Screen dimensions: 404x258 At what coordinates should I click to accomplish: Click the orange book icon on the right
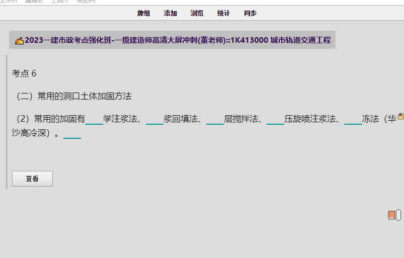point(391,215)
